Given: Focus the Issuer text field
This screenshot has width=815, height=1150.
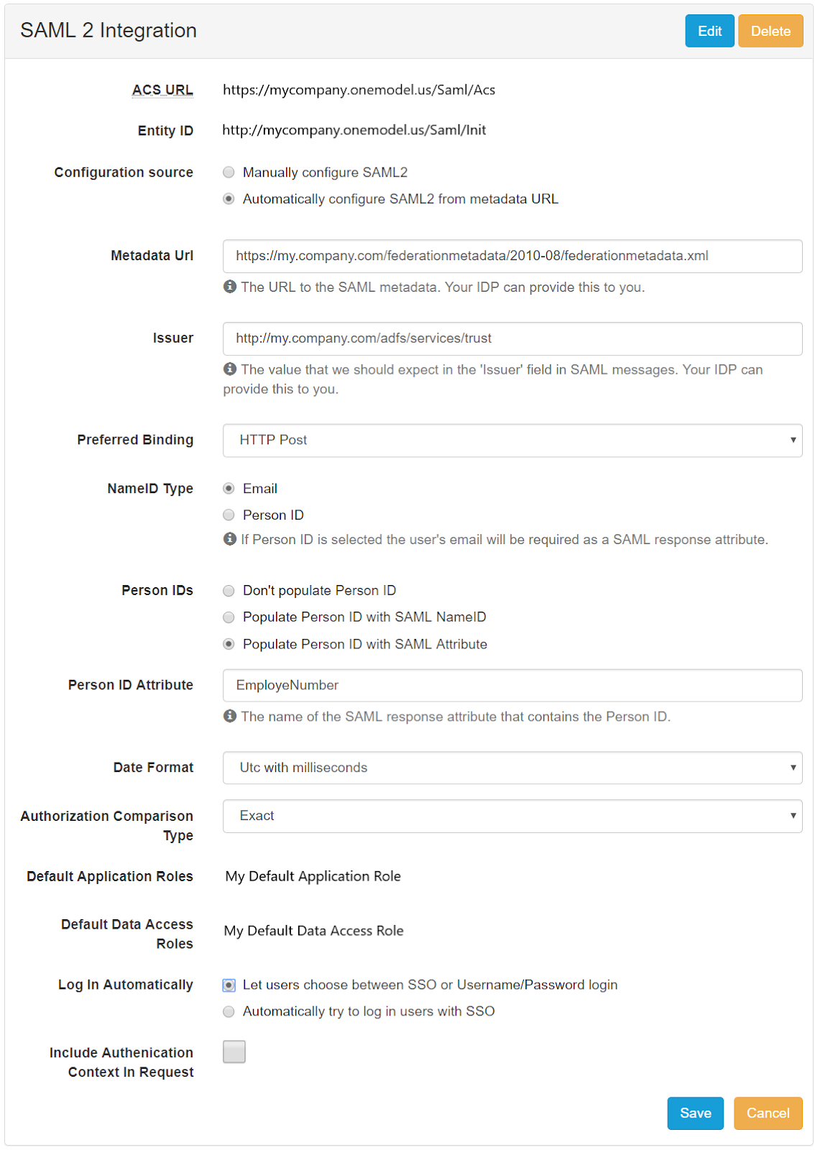Looking at the screenshot, I should [512, 339].
